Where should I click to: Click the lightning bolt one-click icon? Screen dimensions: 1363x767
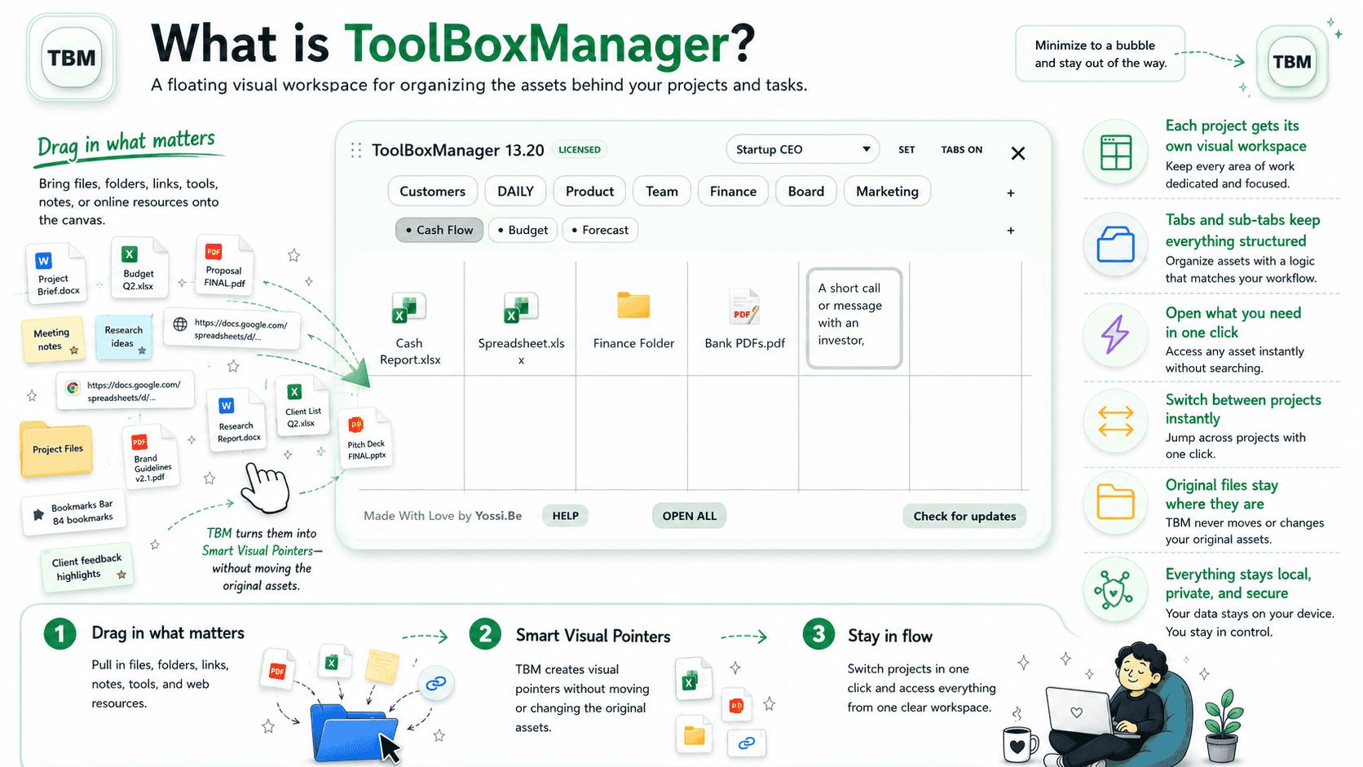click(1115, 334)
